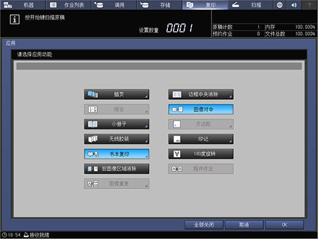Screen dimensions: 318x239
Task: Click the 文件总数 total files value
Action: [x=305, y=34]
